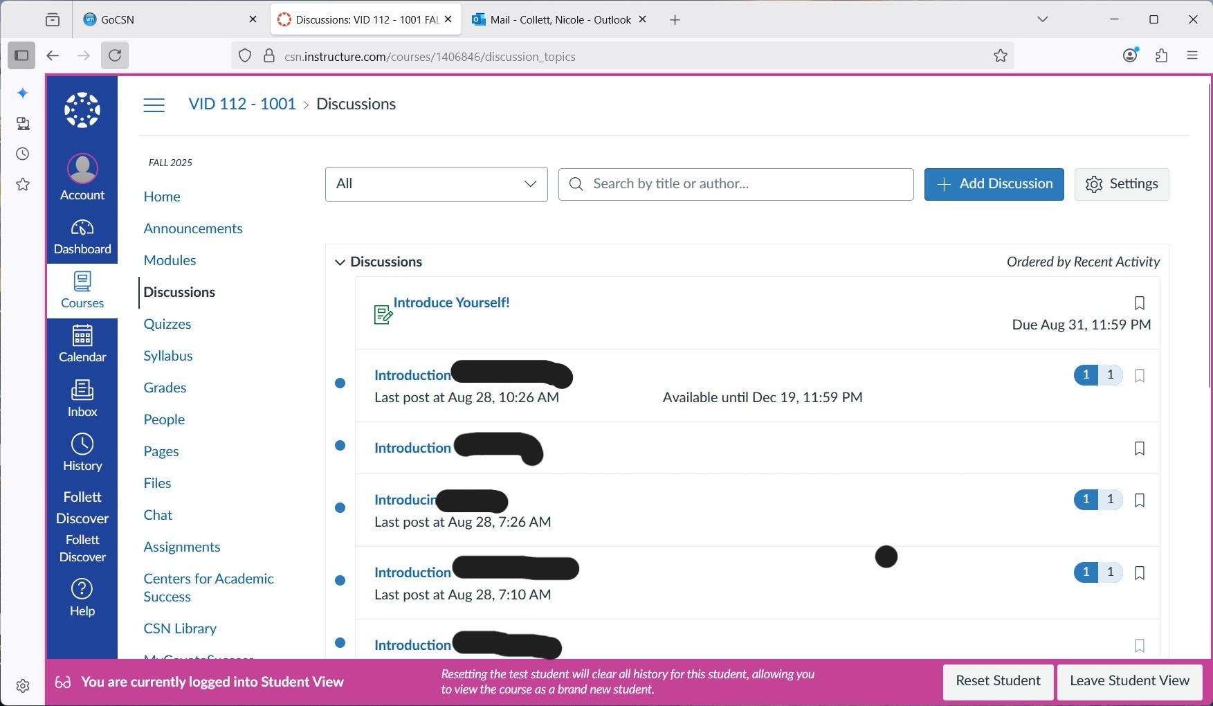The height and width of the screenshot is (706, 1213).
Task: Open synced tabs in the sidebar
Action: coord(23,123)
